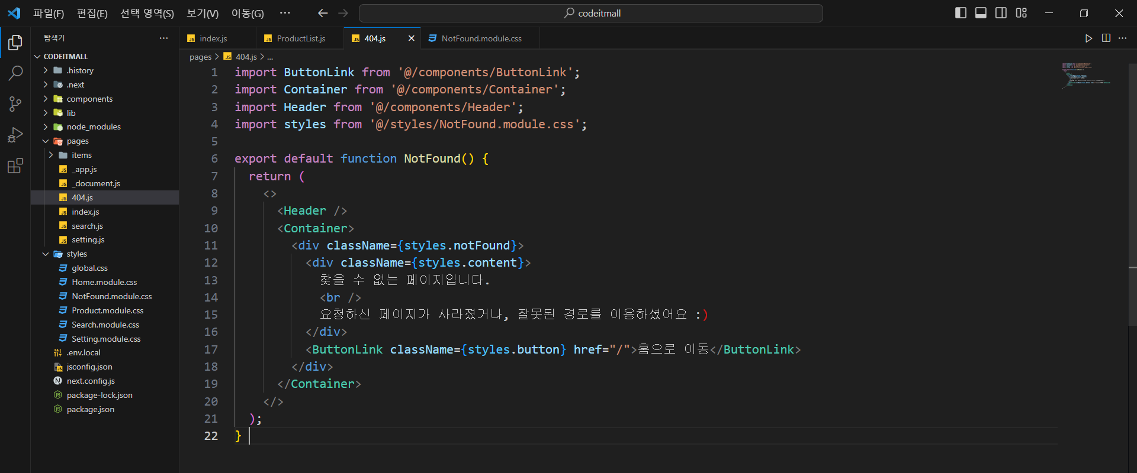Open the 선택 영역(S) menu
This screenshot has height=473, width=1137.
pos(147,13)
